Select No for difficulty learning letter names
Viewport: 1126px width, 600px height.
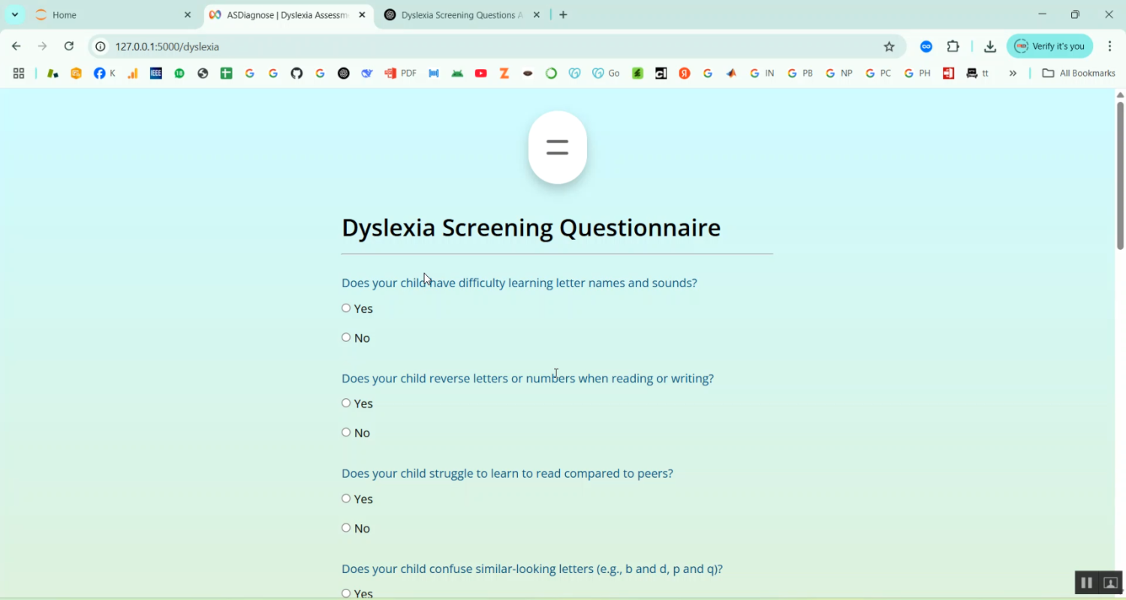click(x=346, y=337)
